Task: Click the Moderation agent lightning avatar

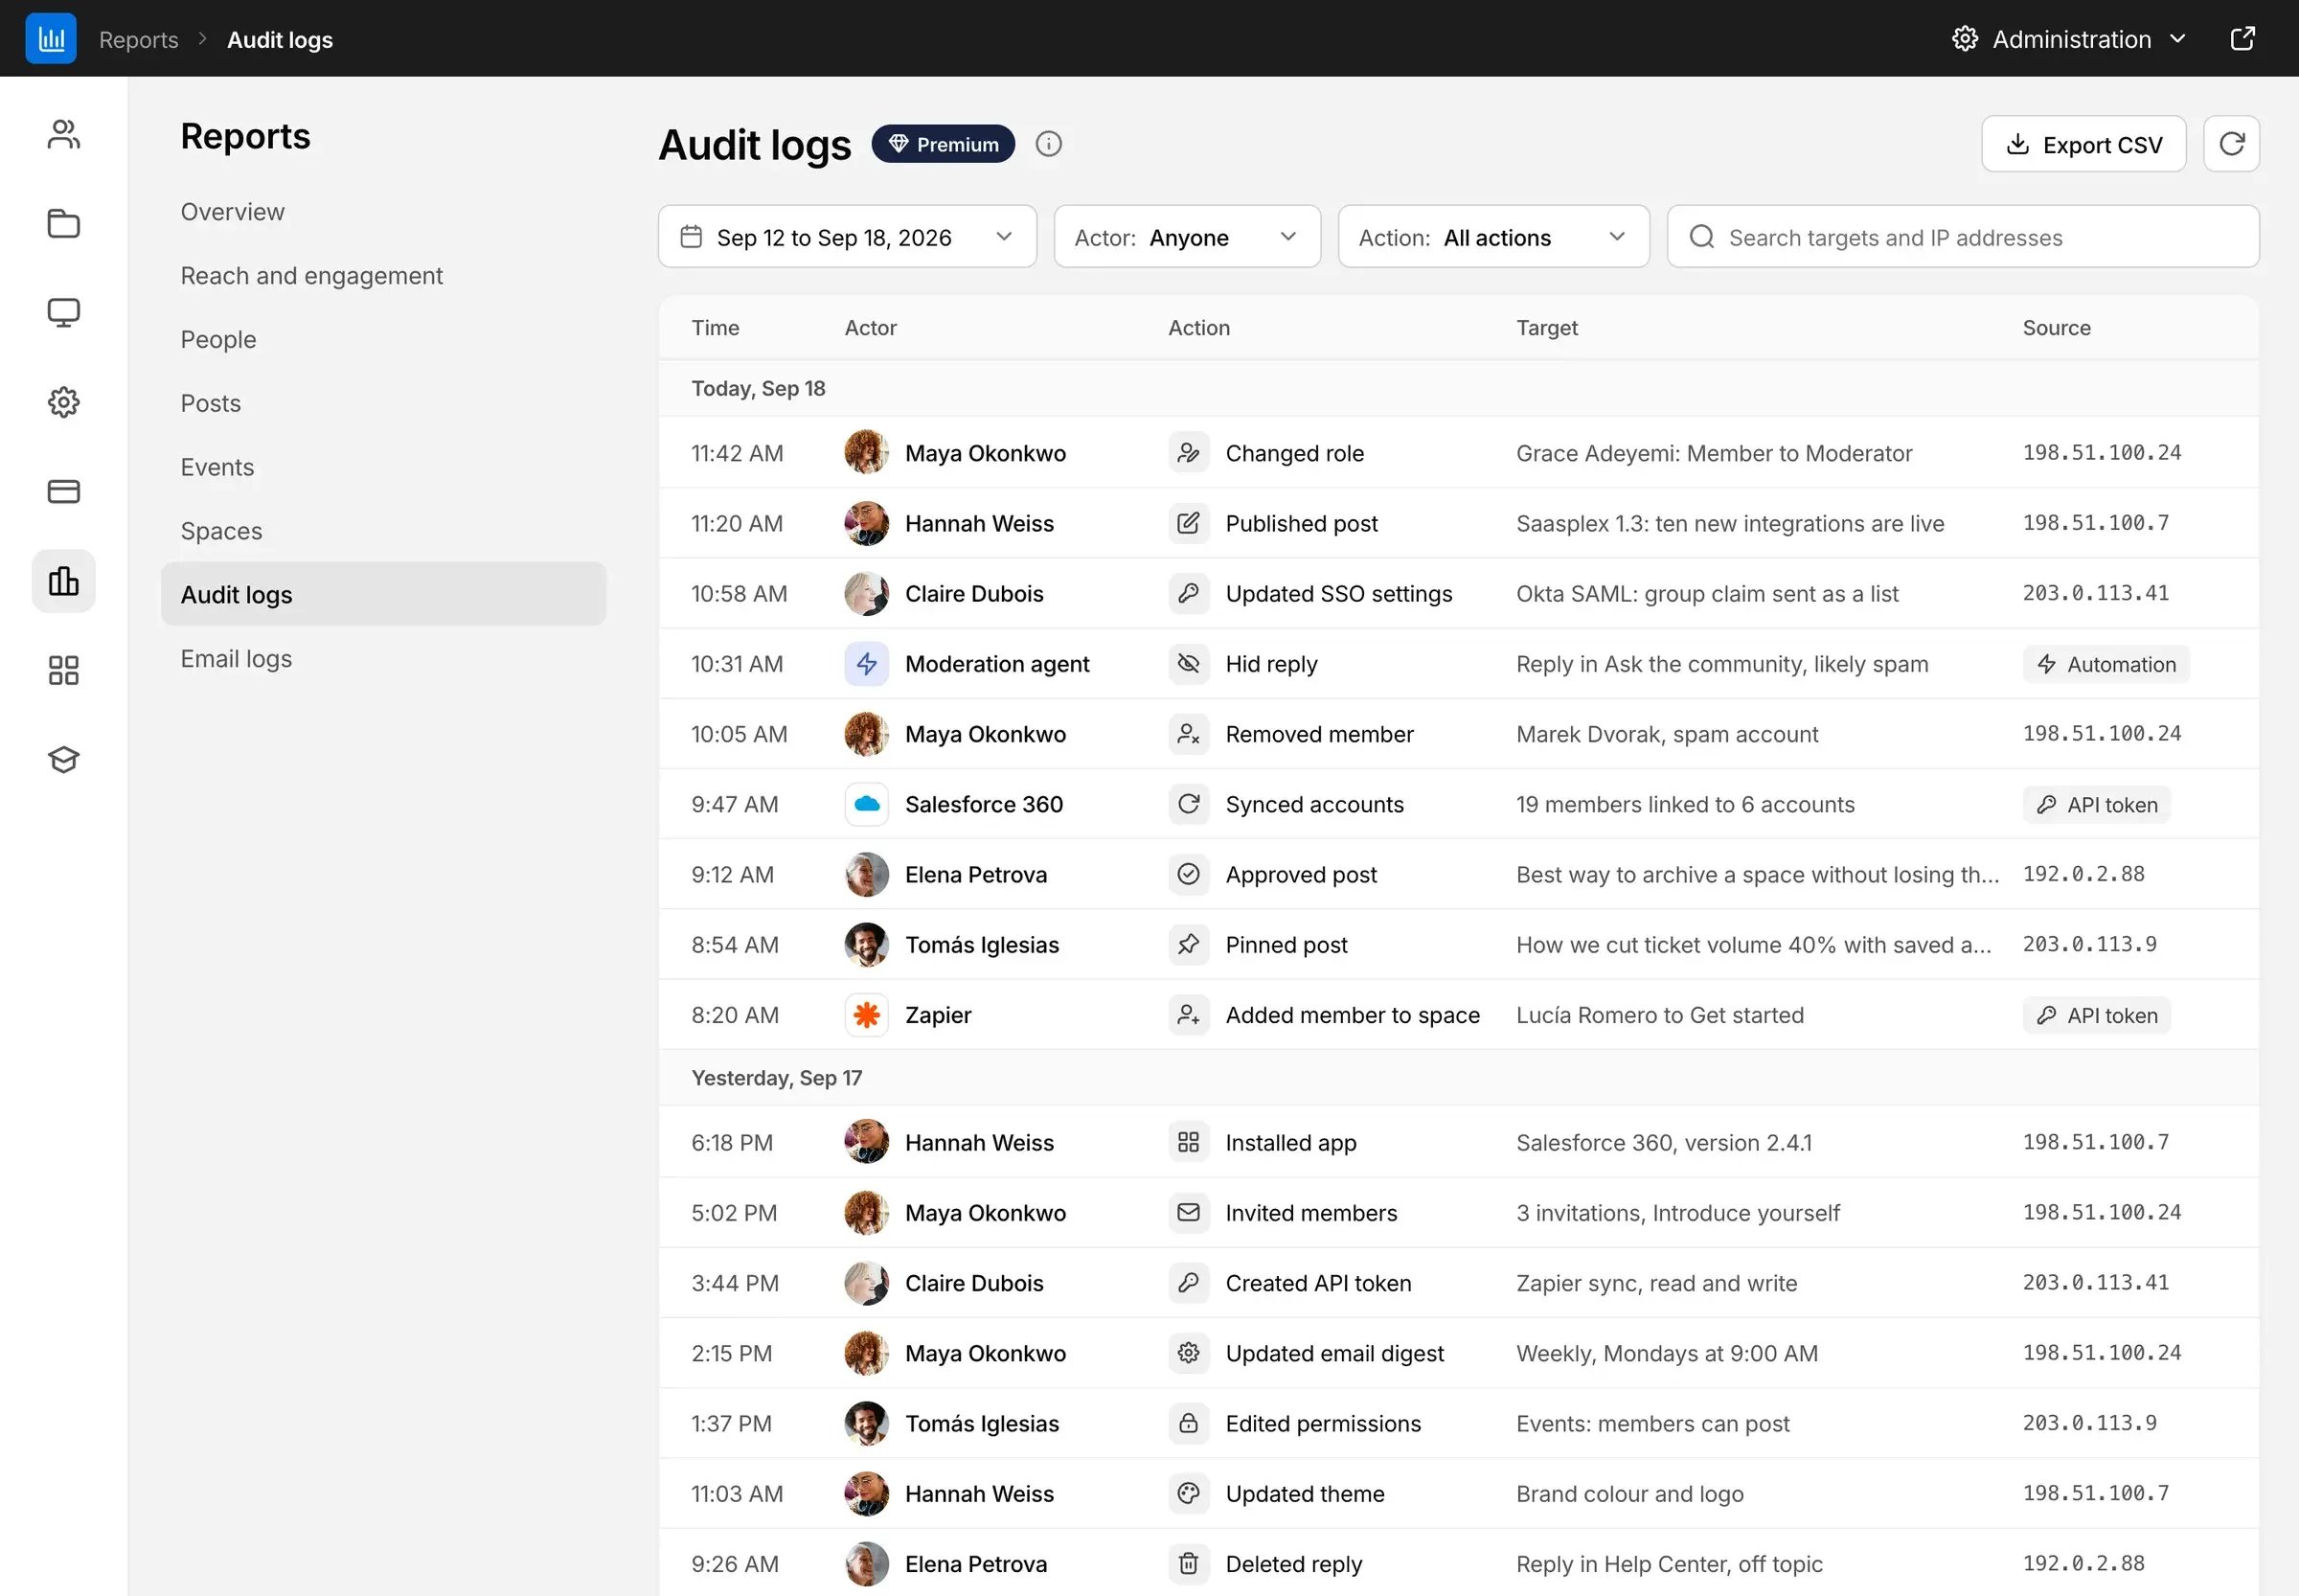Action: pyautogui.click(x=866, y=663)
